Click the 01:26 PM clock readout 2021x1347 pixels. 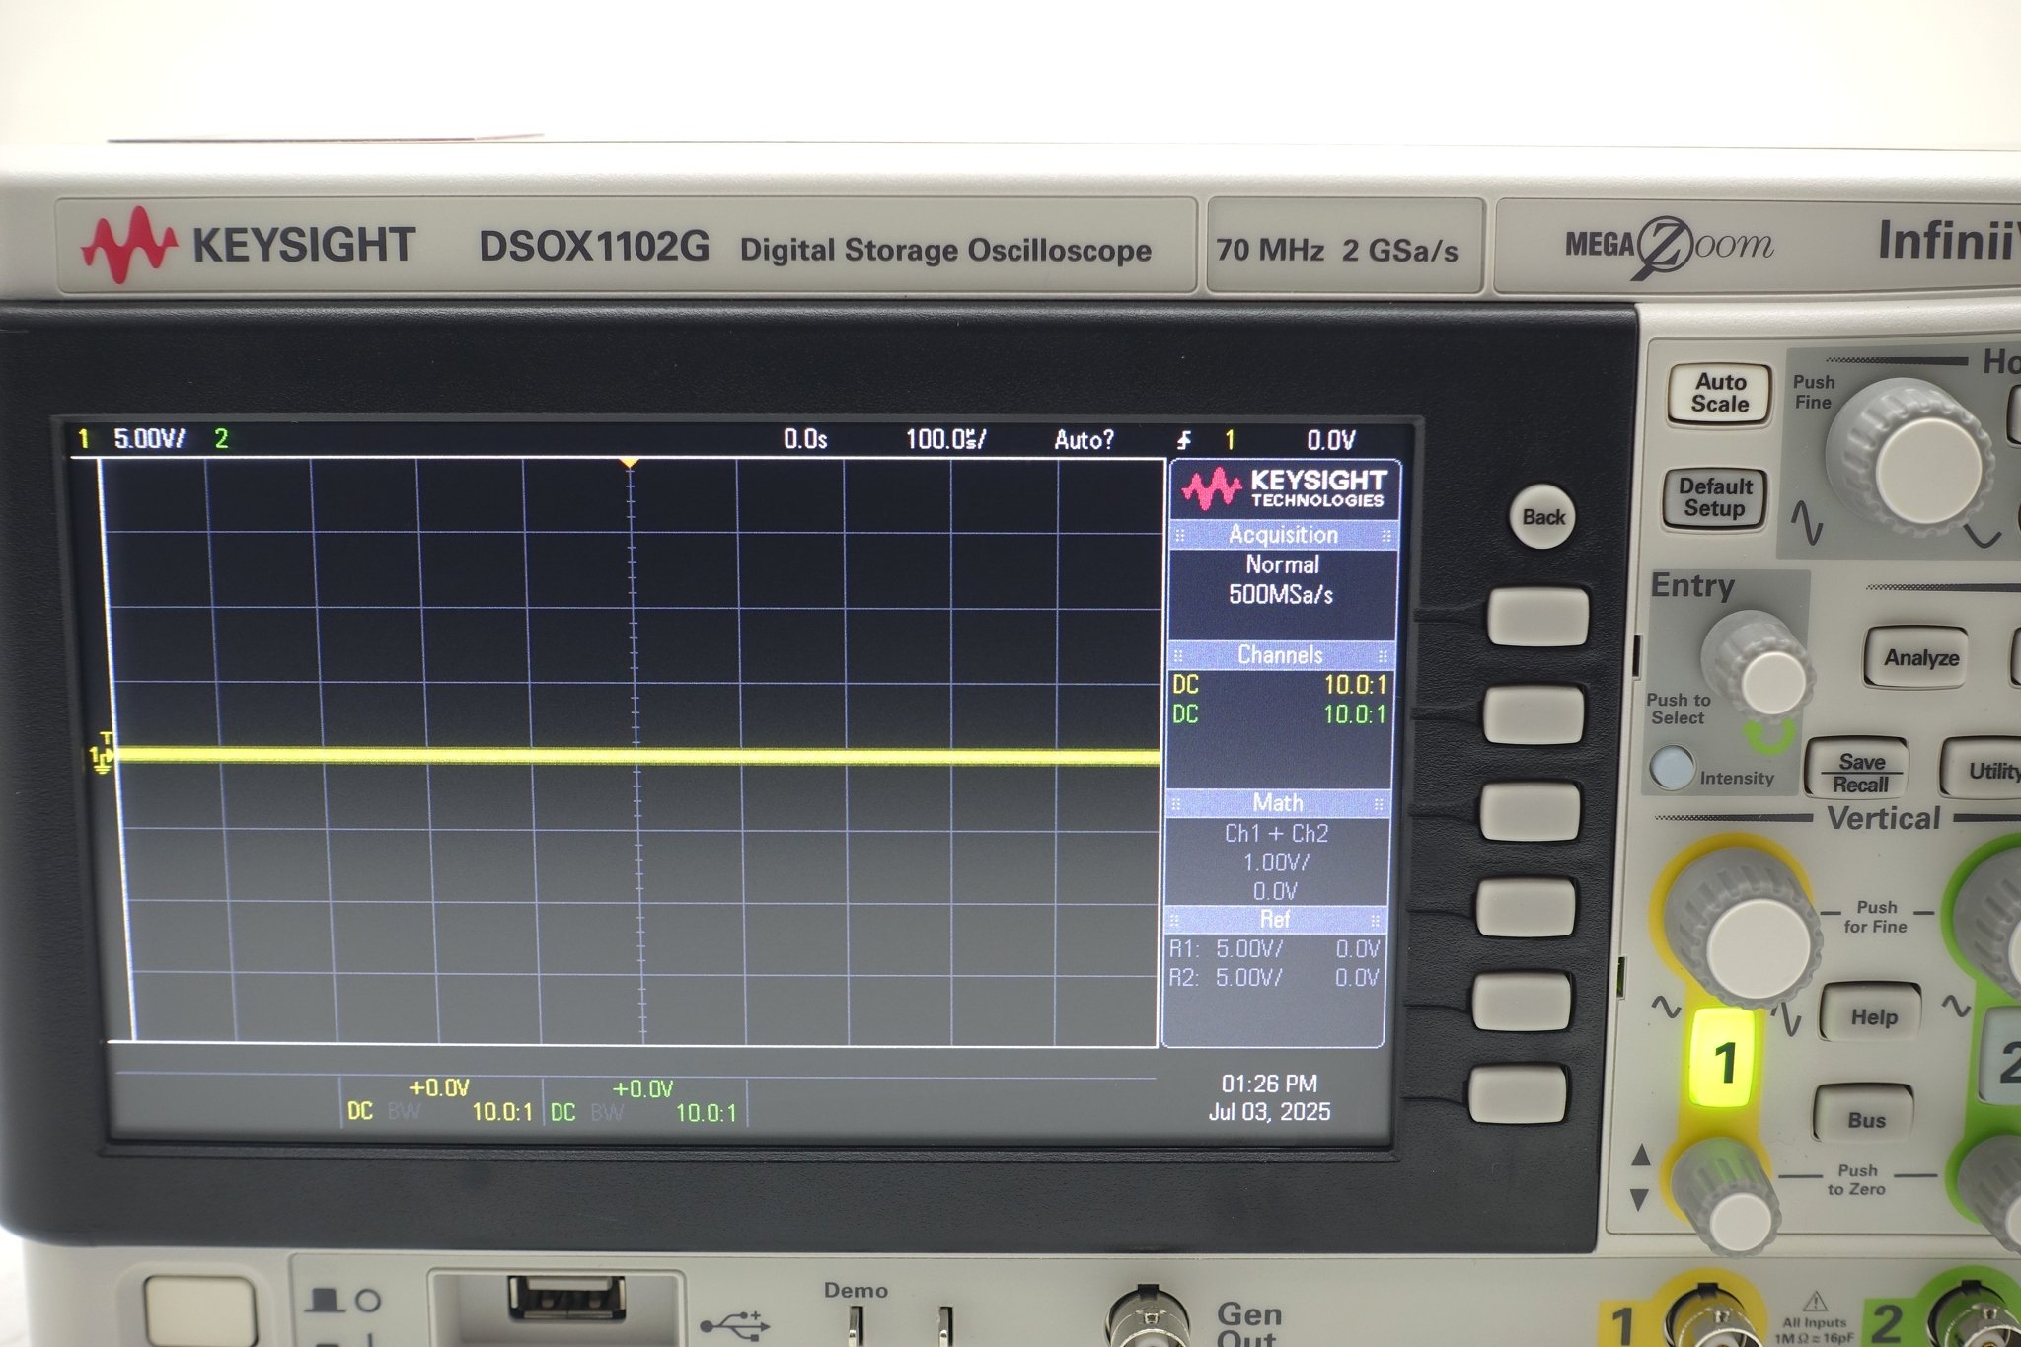1269,1084
